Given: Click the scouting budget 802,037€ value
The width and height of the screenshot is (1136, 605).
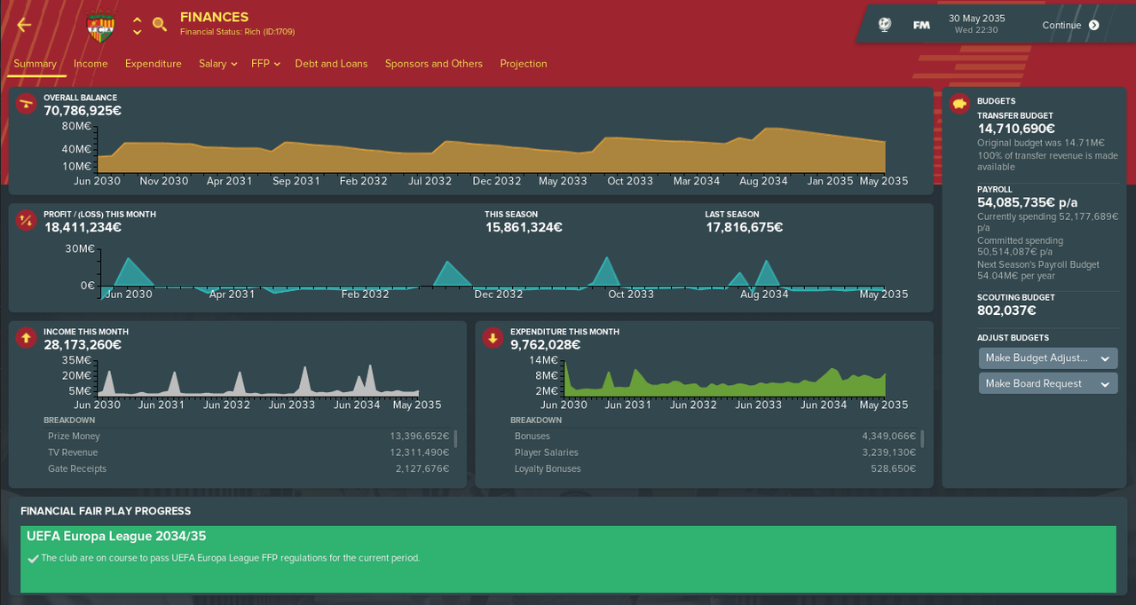Looking at the screenshot, I should click(1006, 310).
